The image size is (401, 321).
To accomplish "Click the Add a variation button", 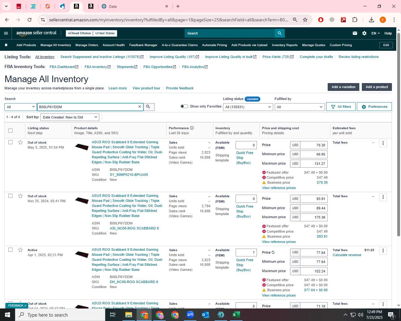I will click(x=343, y=87).
